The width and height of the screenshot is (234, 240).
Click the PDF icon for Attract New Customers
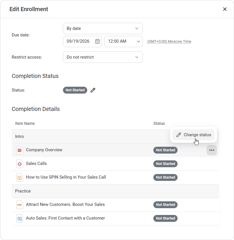tap(19, 205)
